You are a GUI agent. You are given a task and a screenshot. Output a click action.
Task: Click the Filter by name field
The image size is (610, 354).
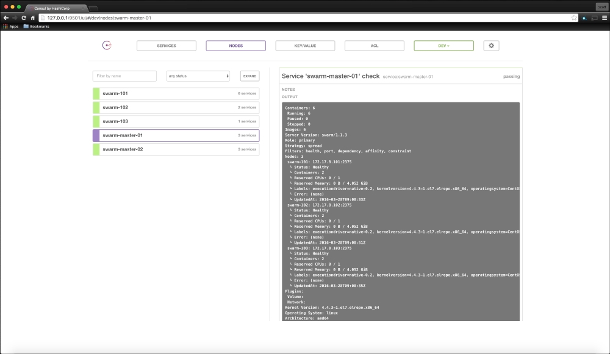pos(124,76)
